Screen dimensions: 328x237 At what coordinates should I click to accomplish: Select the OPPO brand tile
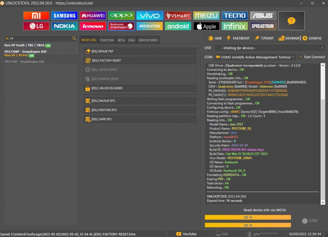tap(121, 16)
